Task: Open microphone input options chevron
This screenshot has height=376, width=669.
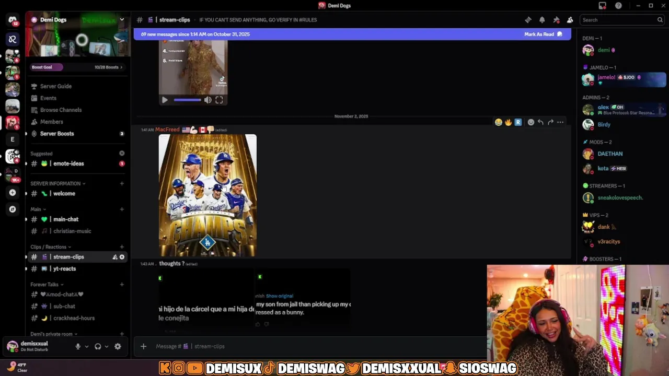Action: pyautogui.click(x=87, y=346)
